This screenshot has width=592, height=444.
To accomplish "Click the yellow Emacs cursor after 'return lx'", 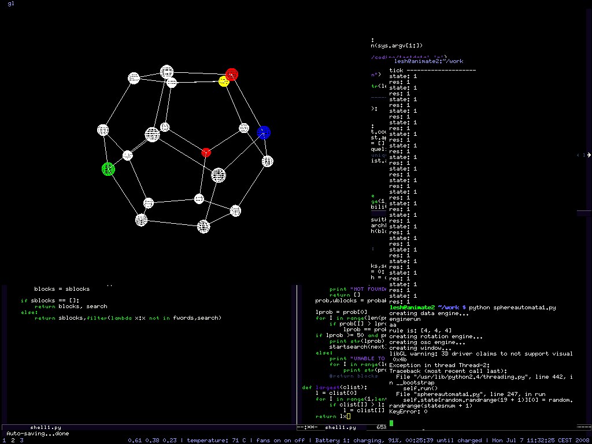I will (x=349, y=416).
